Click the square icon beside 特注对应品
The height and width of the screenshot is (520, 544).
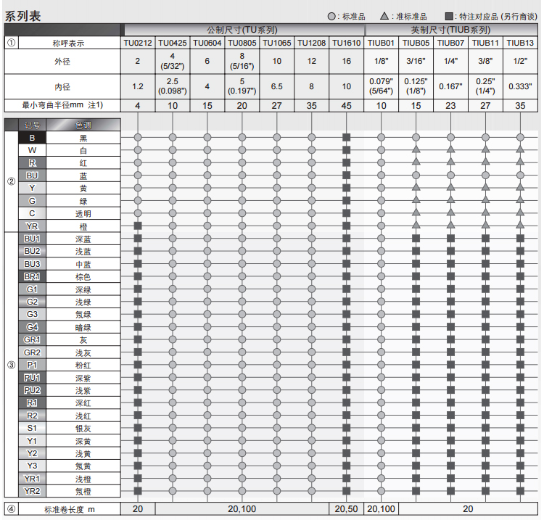click(x=449, y=16)
